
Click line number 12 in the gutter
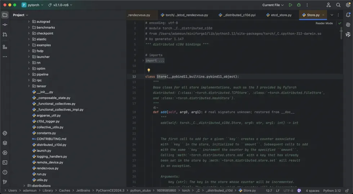[x=134, y=77]
